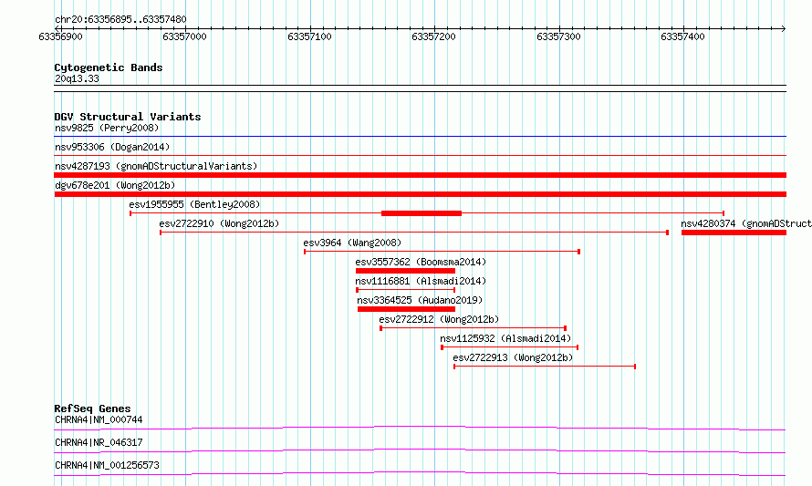Screen dimensions: 812x486
Task: Select nsv4280374 gnomAD variant label
Action: coord(745,223)
